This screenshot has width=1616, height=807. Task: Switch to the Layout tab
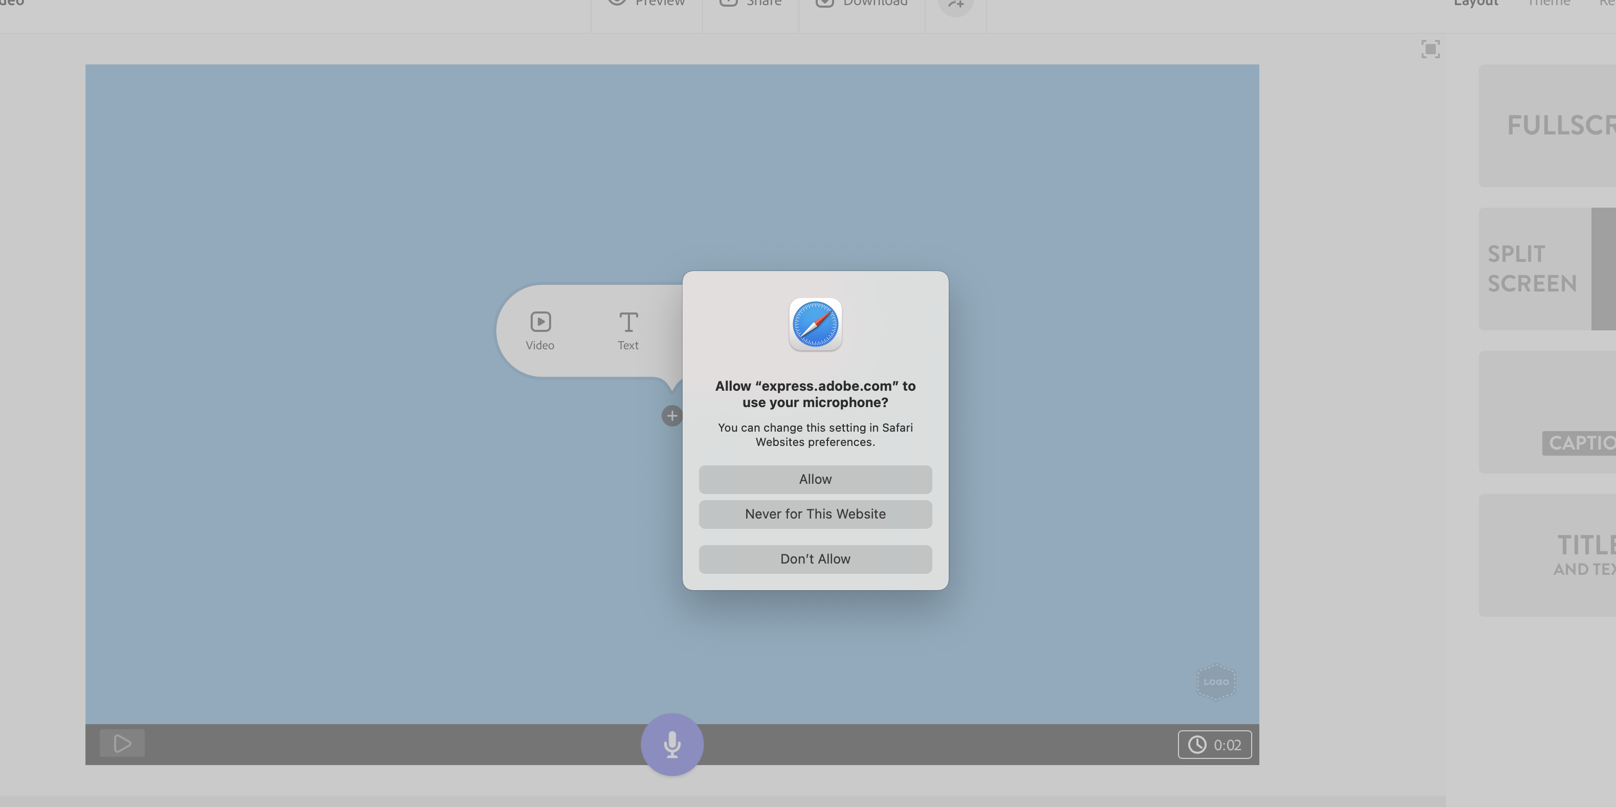[1475, 3]
